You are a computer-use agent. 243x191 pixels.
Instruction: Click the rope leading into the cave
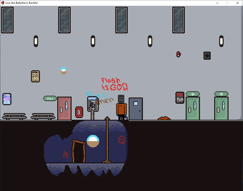point(107,140)
